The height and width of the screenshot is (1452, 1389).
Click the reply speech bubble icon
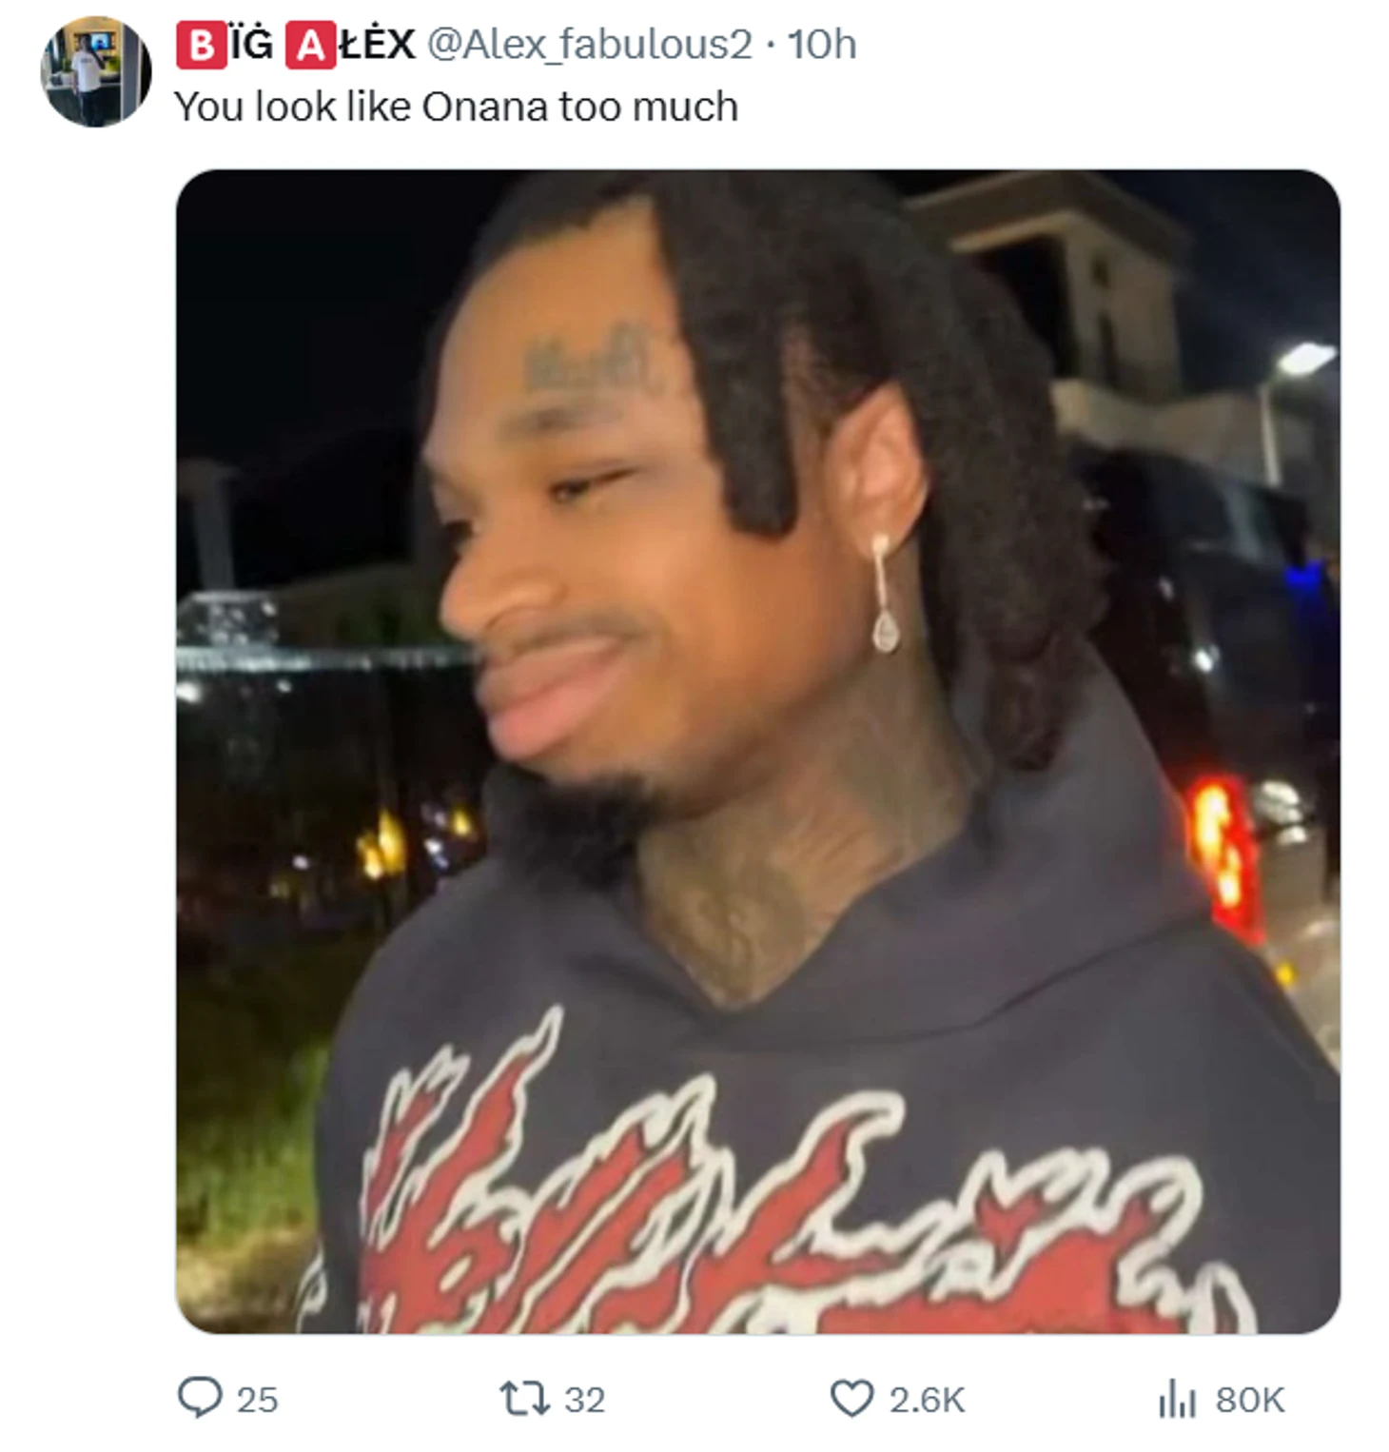[200, 1398]
